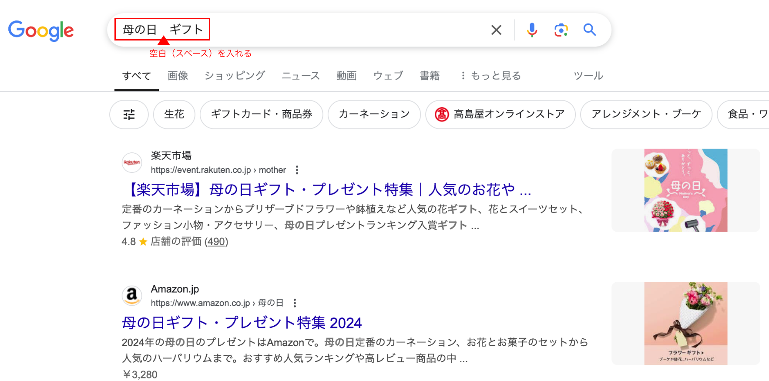The width and height of the screenshot is (769, 381).
Task: Open the ツール options
Action: click(x=588, y=76)
